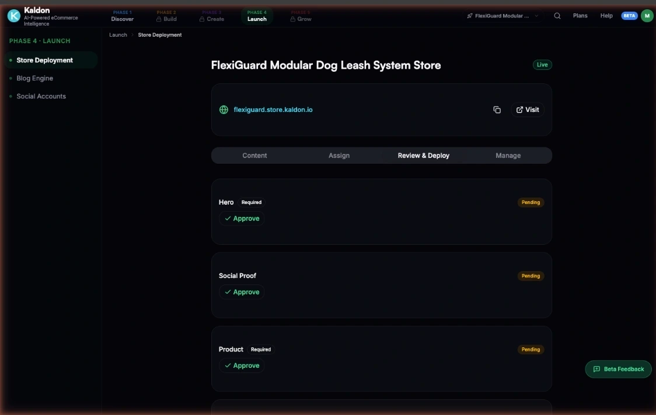This screenshot has height=415, width=656.
Task: Open locked Phase 5 Grow
Action: point(301,16)
